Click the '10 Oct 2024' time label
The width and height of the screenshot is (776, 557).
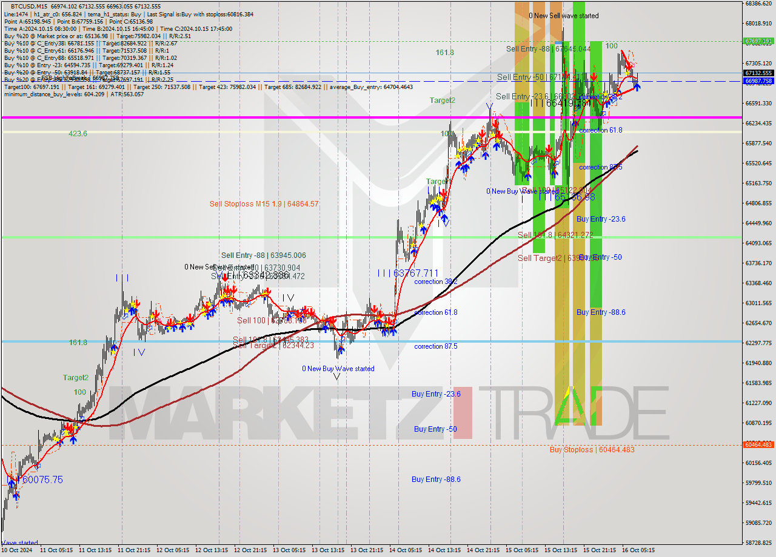pyautogui.click(x=16, y=550)
